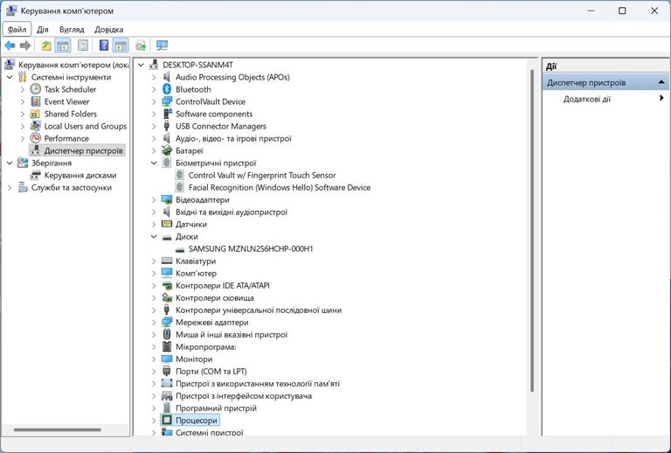Click the blue Back arrow in toolbar
This screenshot has height=453, width=671.
tap(10, 45)
